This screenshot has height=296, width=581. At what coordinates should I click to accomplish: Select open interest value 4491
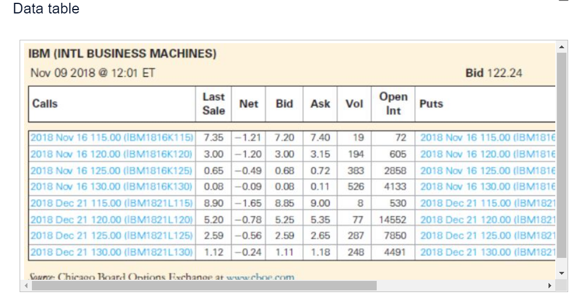point(395,252)
